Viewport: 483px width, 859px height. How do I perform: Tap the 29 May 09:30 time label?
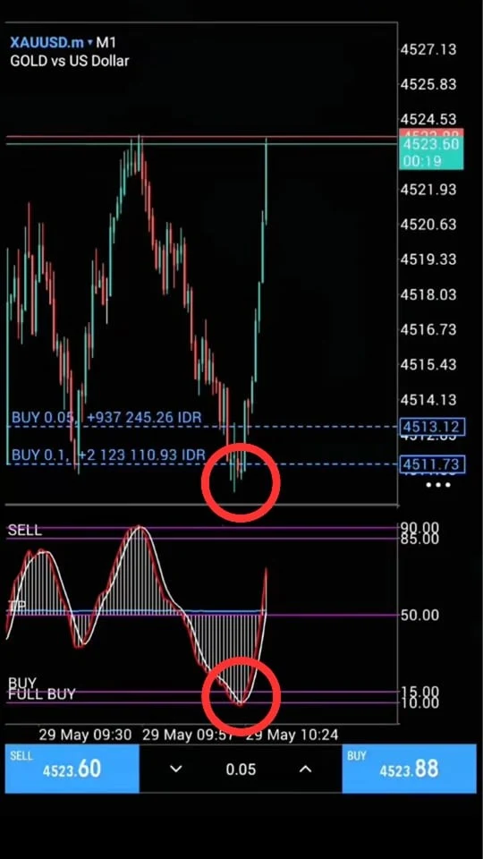coord(85,735)
